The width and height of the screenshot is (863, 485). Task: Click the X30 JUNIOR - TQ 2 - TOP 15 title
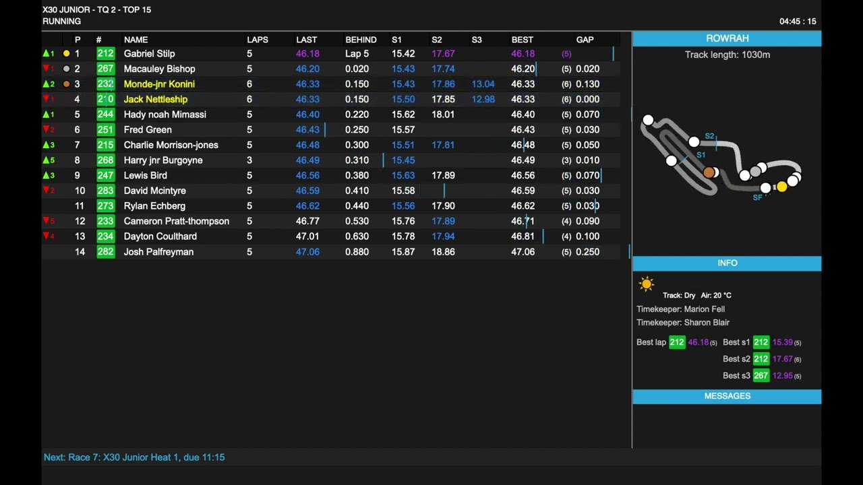tap(96, 9)
